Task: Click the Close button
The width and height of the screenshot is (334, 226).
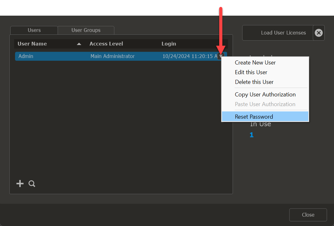Action: (308, 215)
